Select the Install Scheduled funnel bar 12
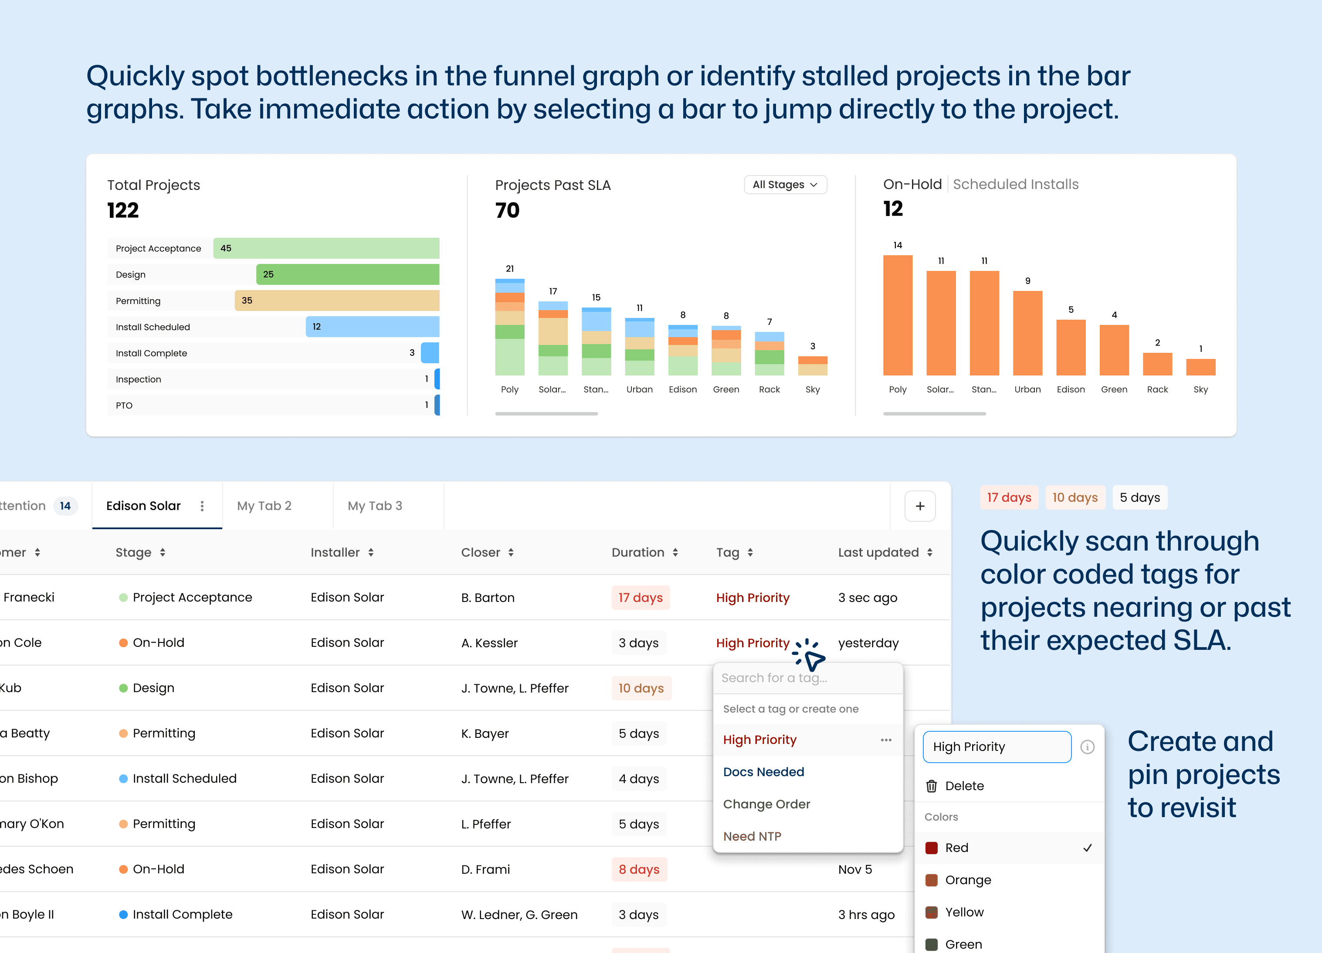1322x953 pixels. pyautogui.click(x=373, y=327)
